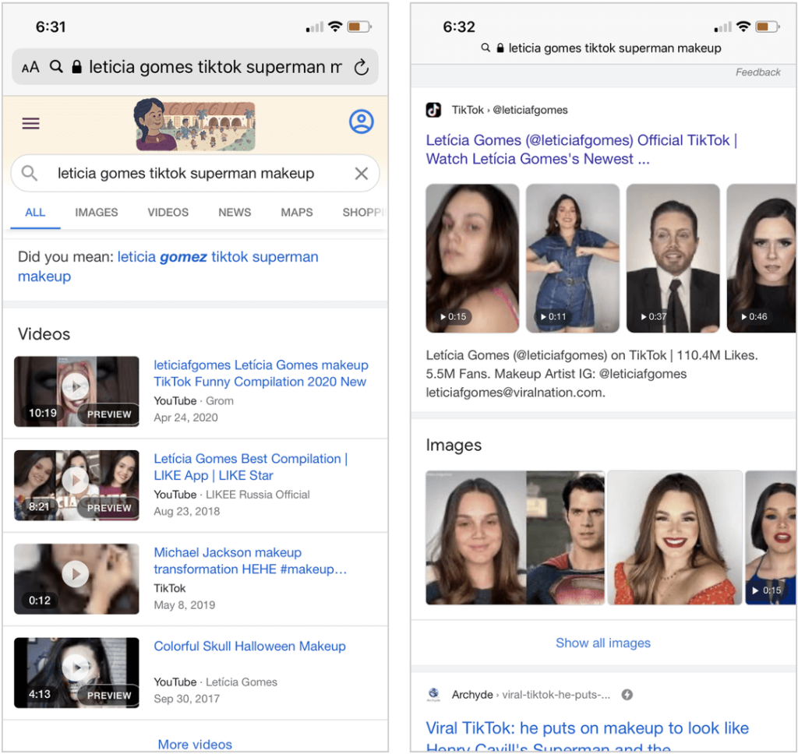Open the 'Viral TikTok: he puts on makeup' headline
Viewport: 798px width, 754px height.
(x=588, y=737)
